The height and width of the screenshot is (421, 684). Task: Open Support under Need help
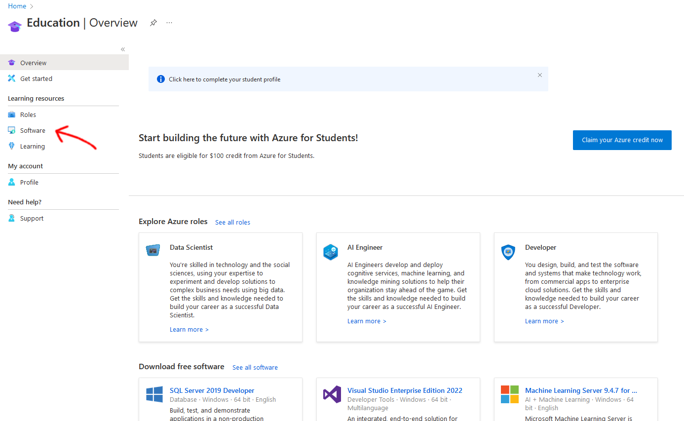click(x=32, y=218)
